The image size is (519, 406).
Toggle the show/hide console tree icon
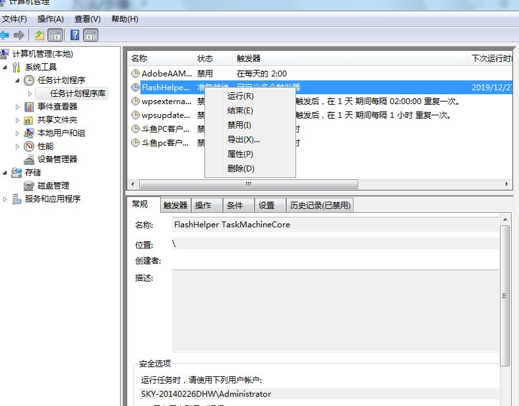pyautogui.click(x=55, y=35)
